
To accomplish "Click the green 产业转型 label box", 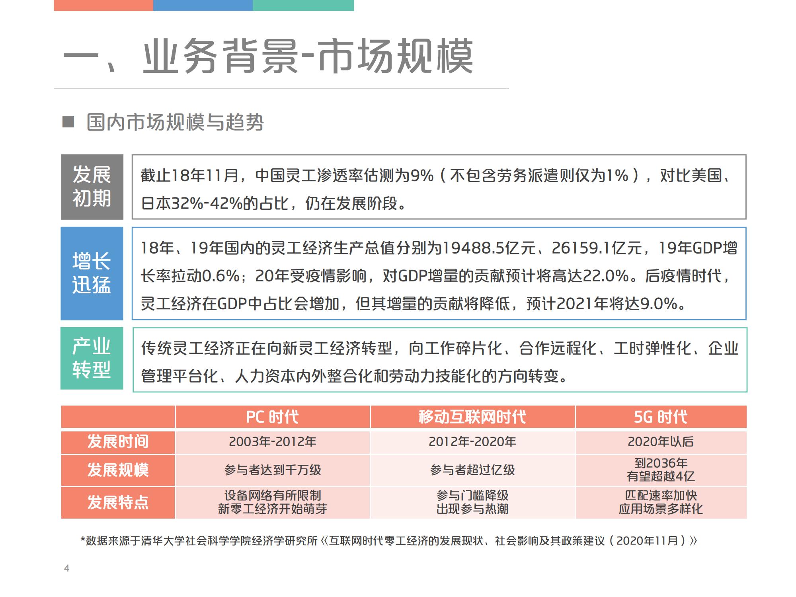I will [92, 358].
